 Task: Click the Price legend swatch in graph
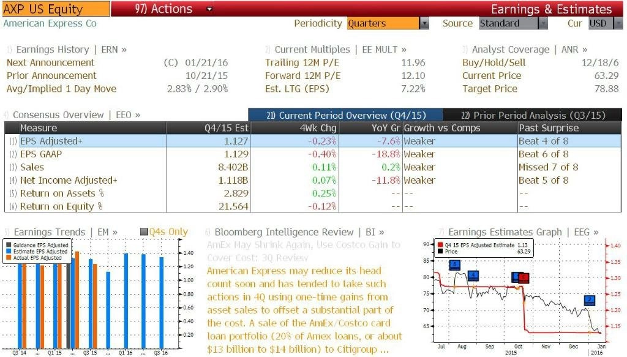pyautogui.click(x=440, y=251)
